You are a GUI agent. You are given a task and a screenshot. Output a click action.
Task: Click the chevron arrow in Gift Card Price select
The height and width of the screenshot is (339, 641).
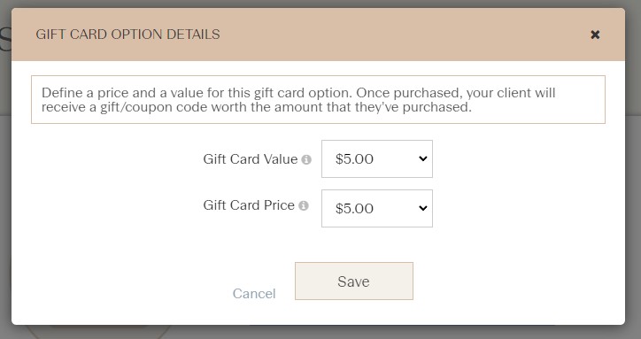pyautogui.click(x=423, y=208)
